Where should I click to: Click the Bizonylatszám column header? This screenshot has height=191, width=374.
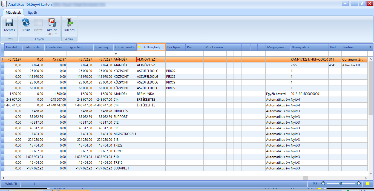309,47
